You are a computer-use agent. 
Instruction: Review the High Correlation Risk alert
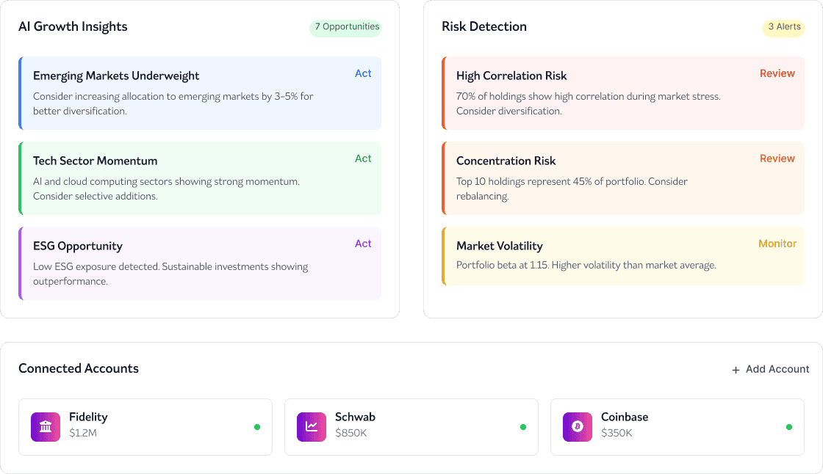pos(777,73)
